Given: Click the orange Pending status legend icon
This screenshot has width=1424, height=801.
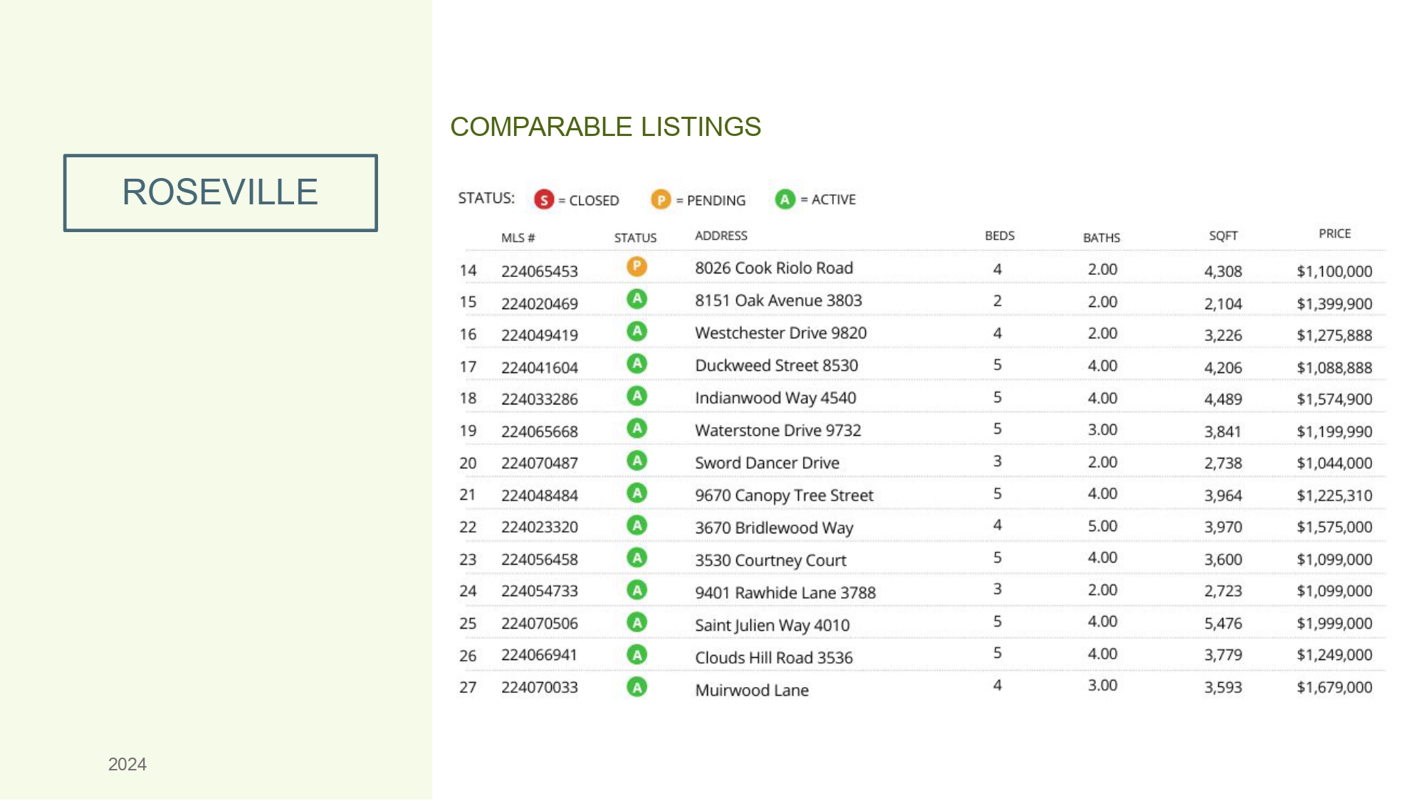Looking at the screenshot, I should click(661, 200).
